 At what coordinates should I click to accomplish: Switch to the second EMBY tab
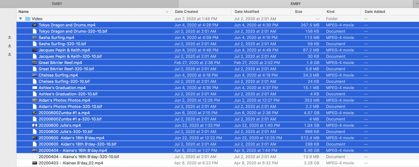(x=295, y=3)
